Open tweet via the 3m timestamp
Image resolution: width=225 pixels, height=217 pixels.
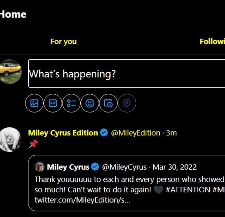(x=171, y=133)
